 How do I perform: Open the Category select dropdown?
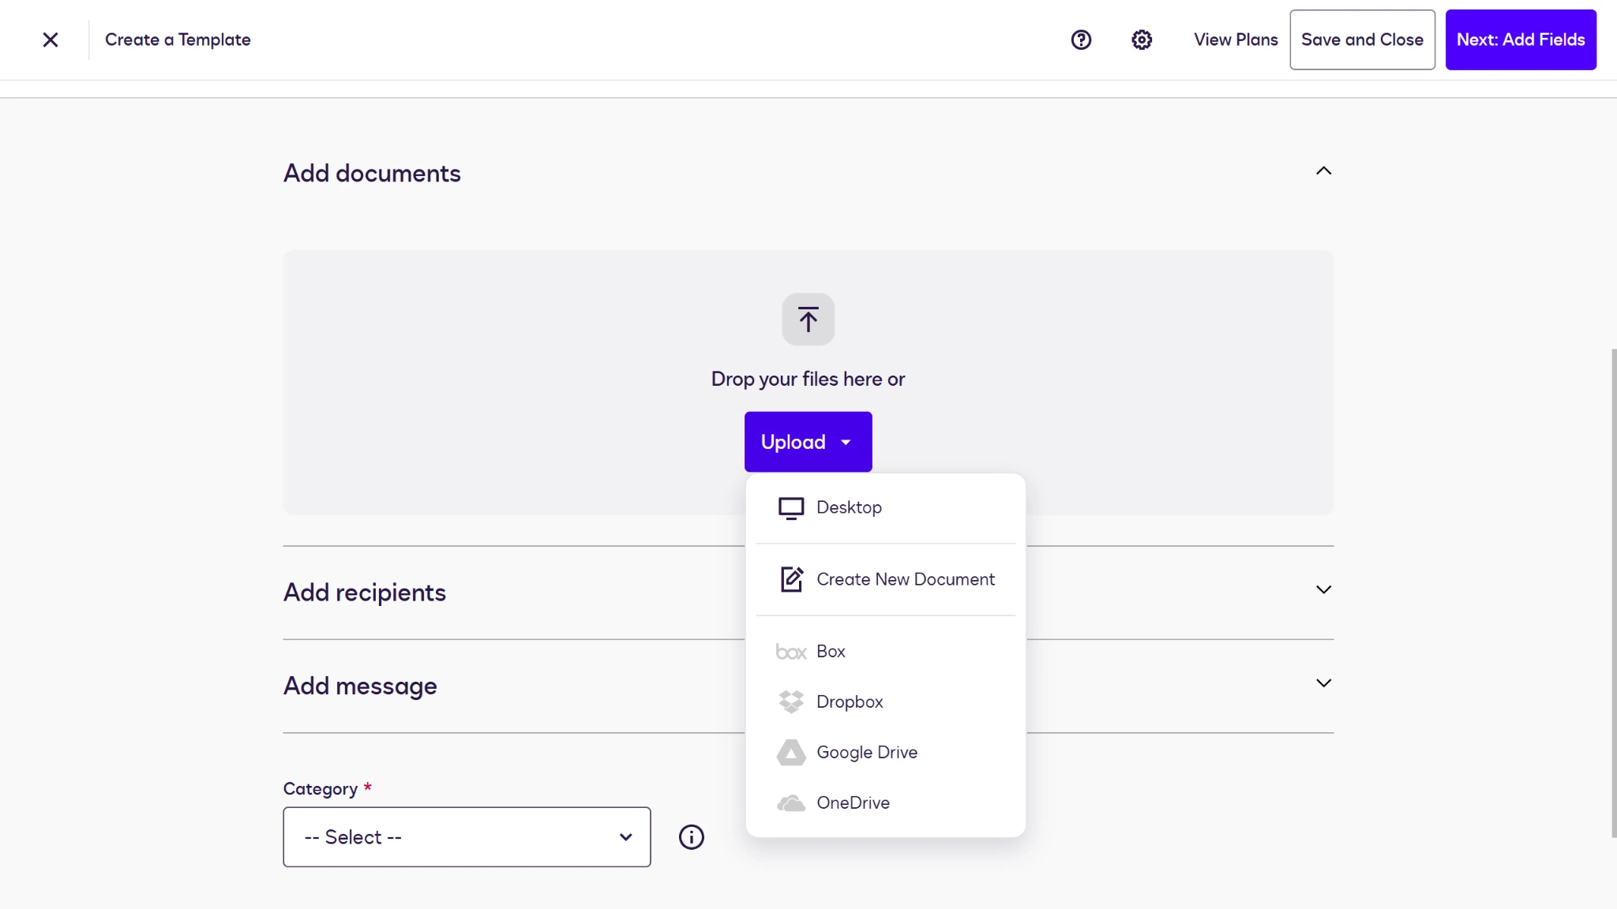467,836
